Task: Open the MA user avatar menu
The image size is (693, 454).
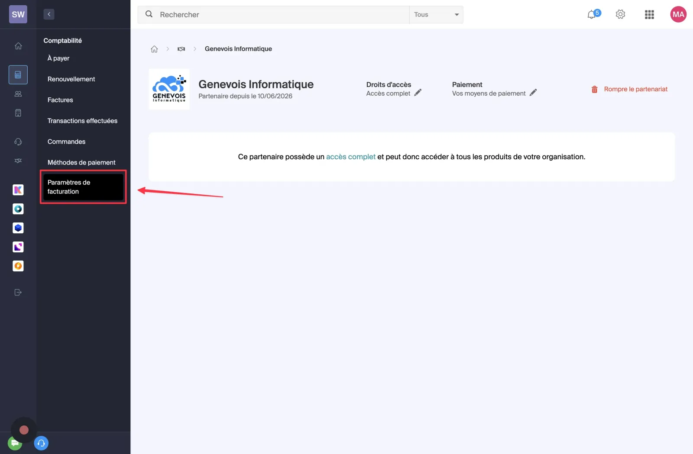Action: tap(678, 14)
